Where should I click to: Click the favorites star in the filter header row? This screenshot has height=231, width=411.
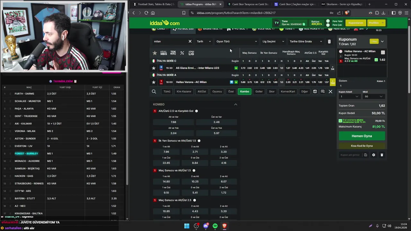155,53
